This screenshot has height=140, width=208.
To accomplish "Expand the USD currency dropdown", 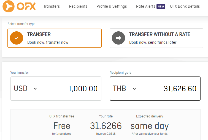I will click(35, 89).
